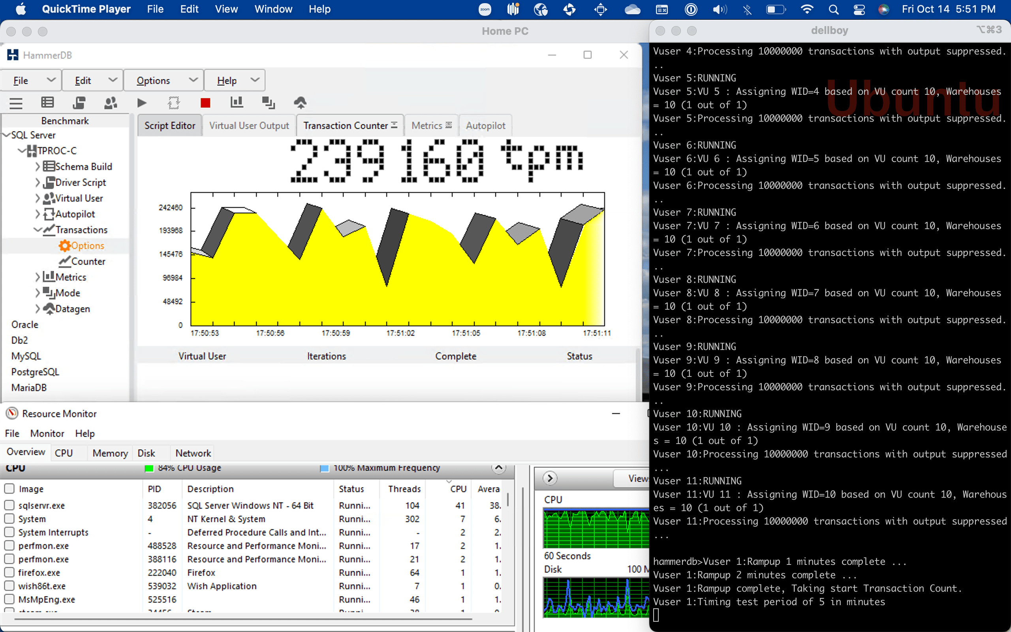Collapse the Transactions tree node
Viewport: 1011px width, 632px height.
38,230
